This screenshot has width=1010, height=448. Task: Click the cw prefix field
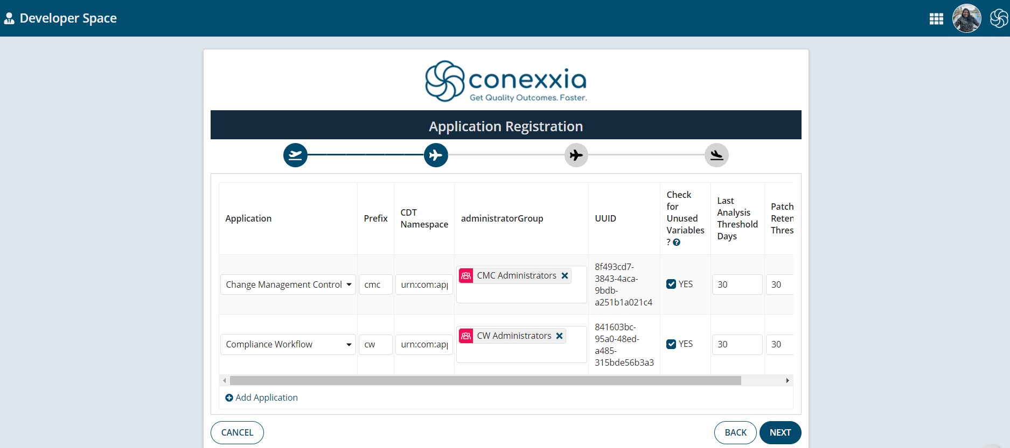(375, 344)
